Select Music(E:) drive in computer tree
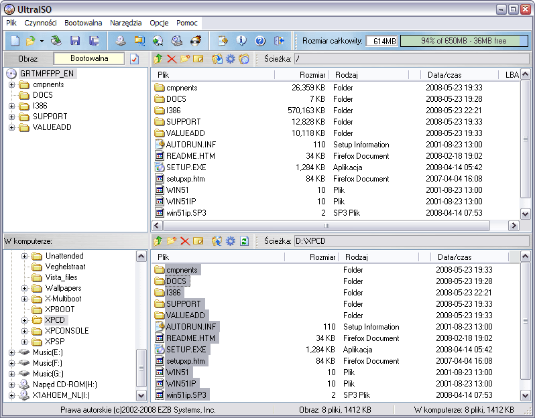Viewport: 535px width, 418px height. [48, 352]
